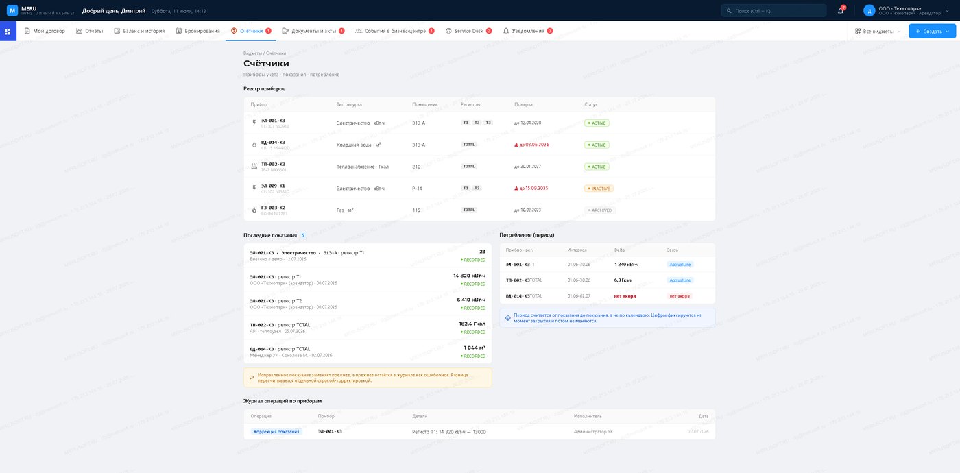Click the AccrualLine link for ТП-002-К3 TOTAL
The width and height of the screenshot is (960, 473).
(x=680, y=280)
